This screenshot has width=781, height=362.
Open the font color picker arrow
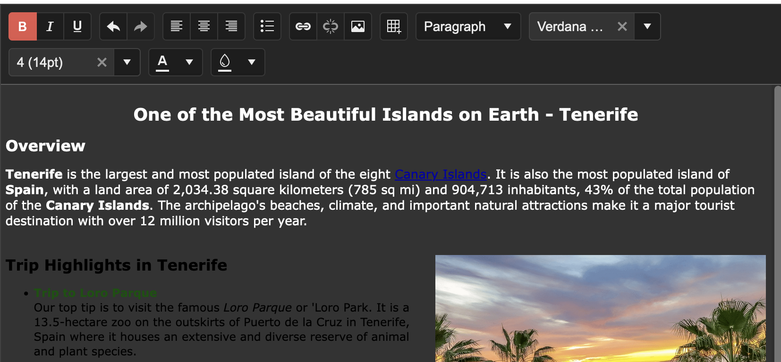tap(189, 62)
